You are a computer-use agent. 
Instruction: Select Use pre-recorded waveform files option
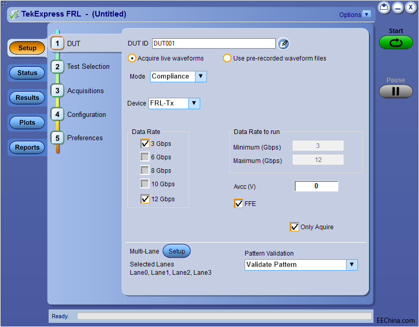[x=227, y=58]
